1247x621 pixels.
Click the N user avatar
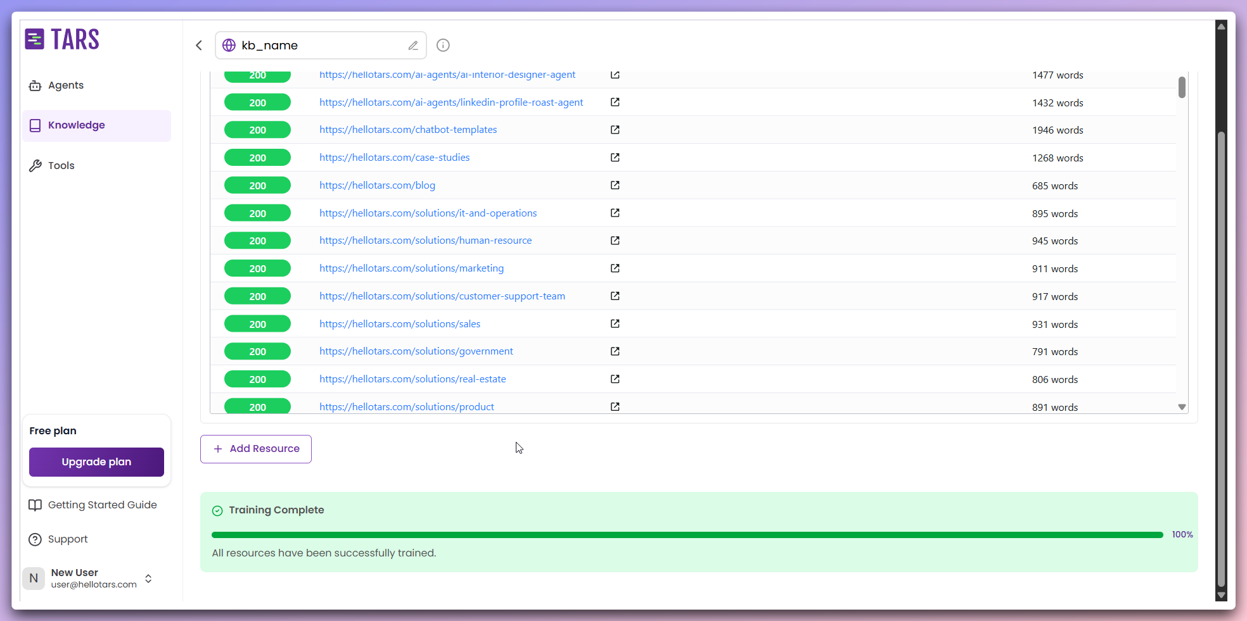pyautogui.click(x=34, y=578)
